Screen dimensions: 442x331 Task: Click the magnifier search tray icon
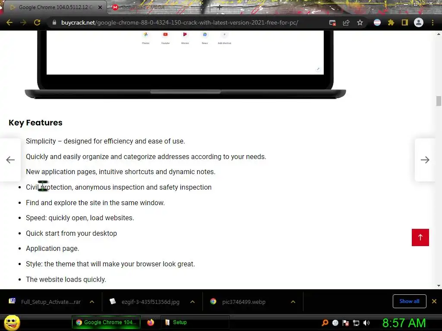(x=325, y=323)
